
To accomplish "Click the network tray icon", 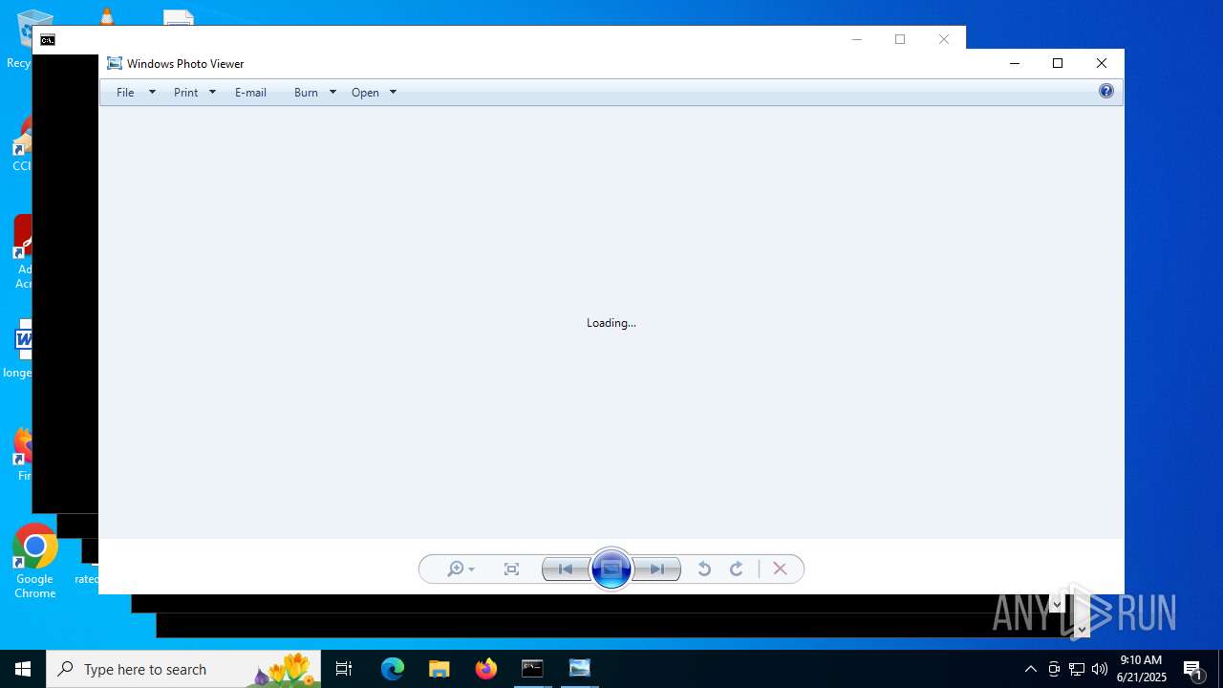I will point(1077,669).
